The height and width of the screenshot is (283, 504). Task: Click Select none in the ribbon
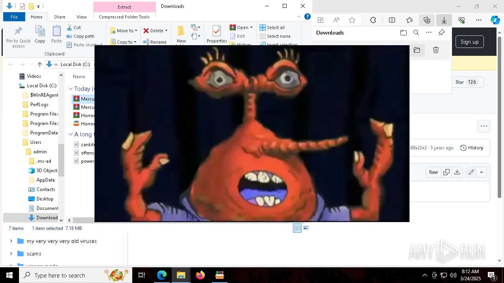pos(275,36)
